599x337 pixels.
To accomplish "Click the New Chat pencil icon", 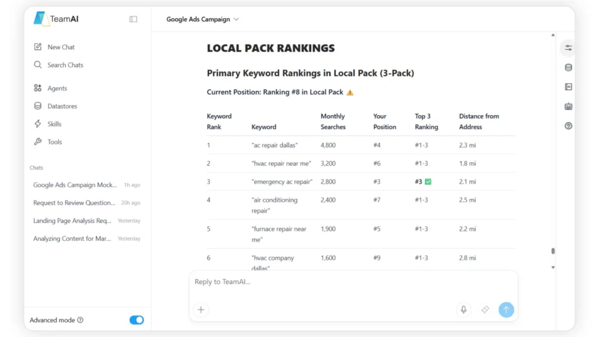I will [37, 47].
